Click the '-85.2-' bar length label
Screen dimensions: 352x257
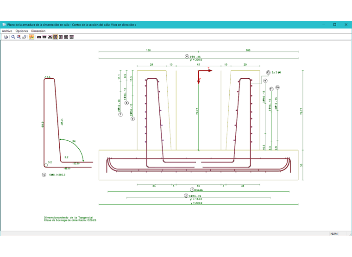pos(62,122)
